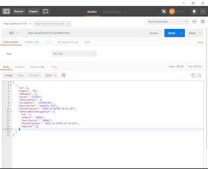The width and height of the screenshot is (208, 169).
Task: Open the request Body tab
Action: click(x=48, y=42)
